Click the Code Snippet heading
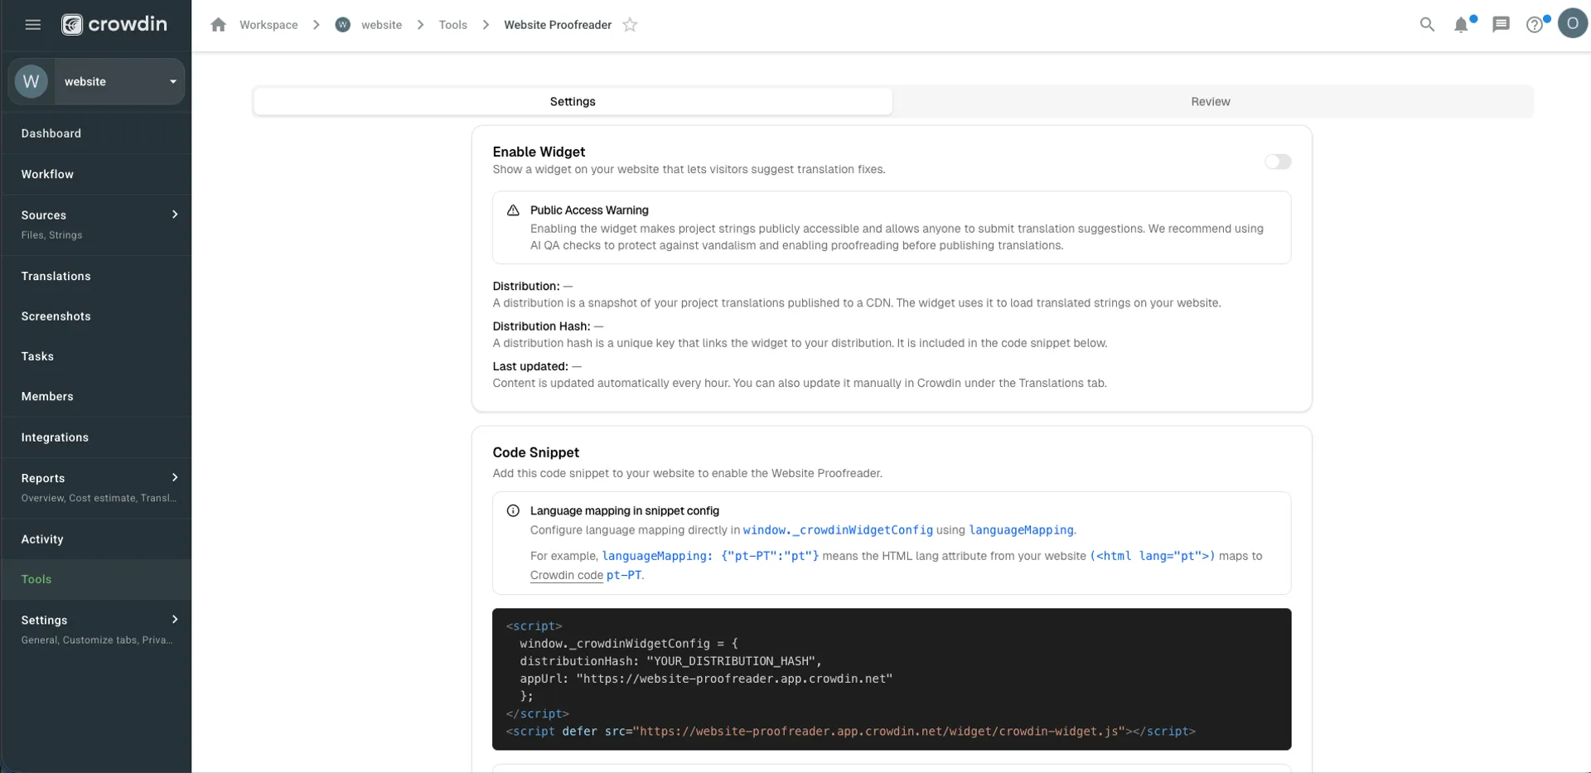Image resolution: width=1591 pixels, height=773 pixels. 536,452
